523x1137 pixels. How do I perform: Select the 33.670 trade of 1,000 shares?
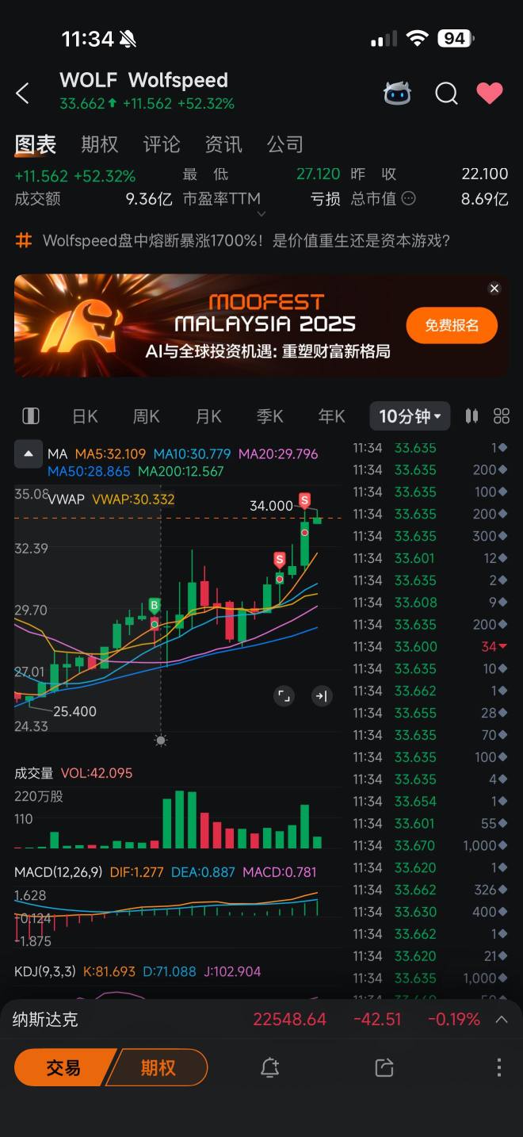[x=430, y=845]
